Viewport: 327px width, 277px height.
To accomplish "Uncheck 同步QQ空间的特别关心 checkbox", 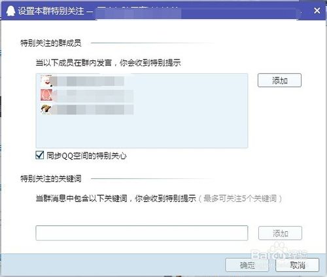I will tap(40, 155).
